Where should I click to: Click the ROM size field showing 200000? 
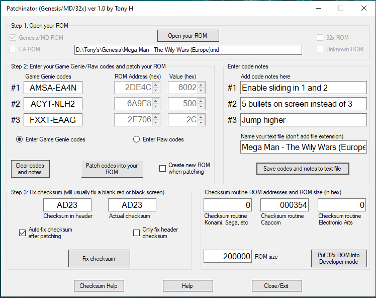coord(227,256)
